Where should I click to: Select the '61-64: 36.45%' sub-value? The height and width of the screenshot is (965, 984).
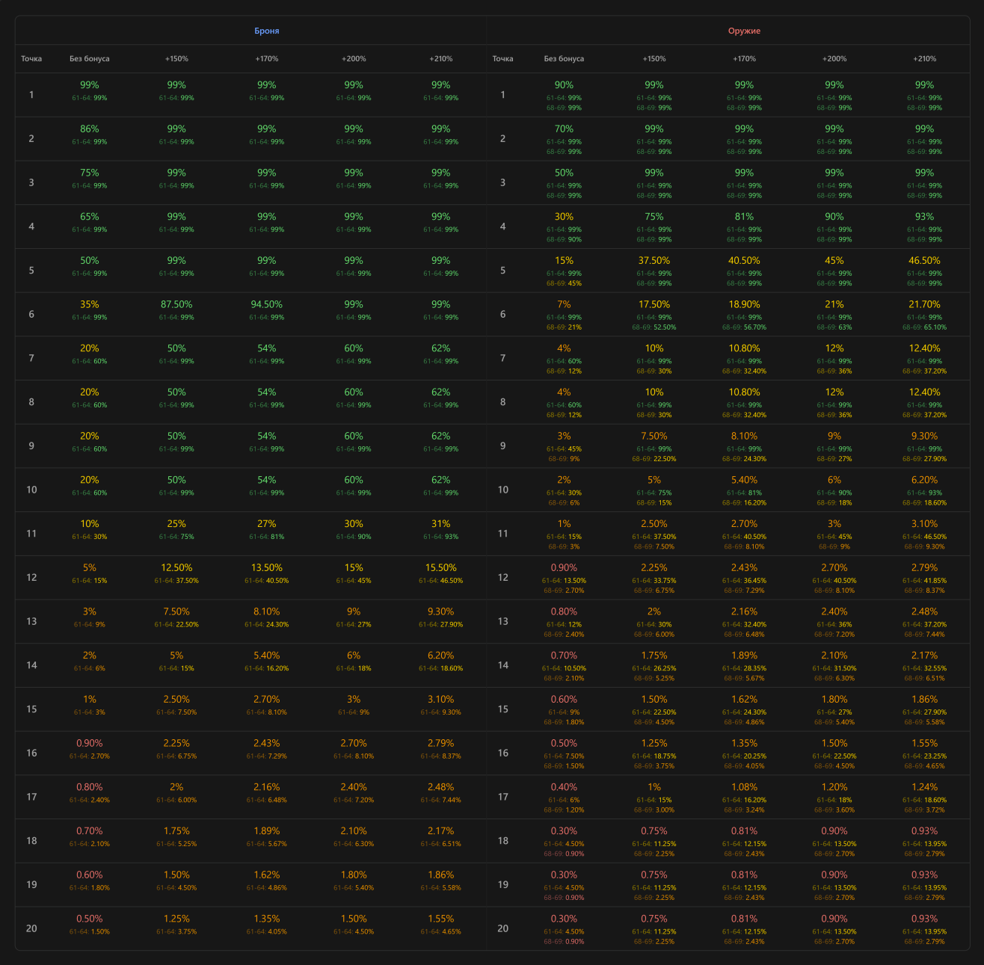(744, 581)
